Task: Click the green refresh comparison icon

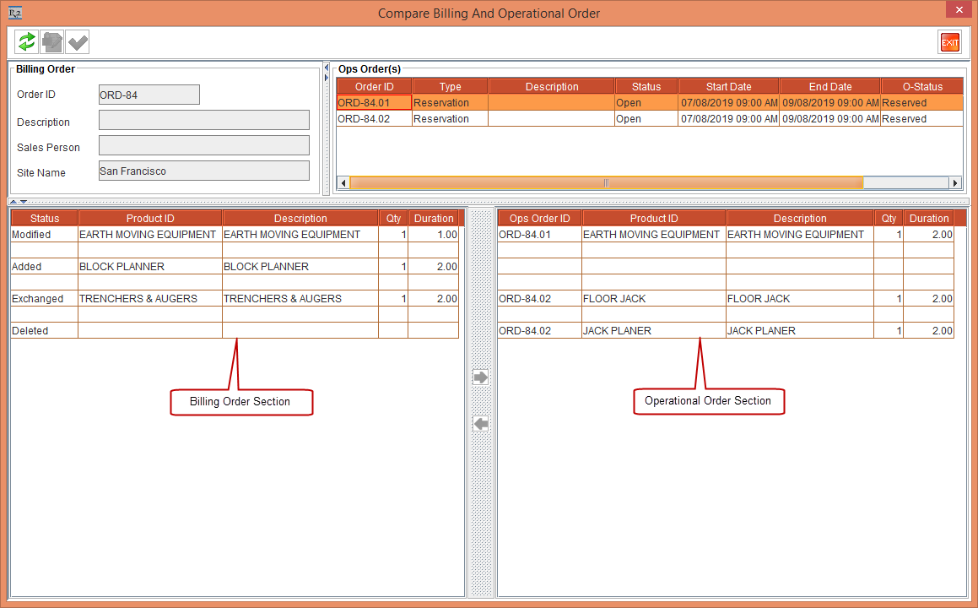Action: [x=25, y=41]
